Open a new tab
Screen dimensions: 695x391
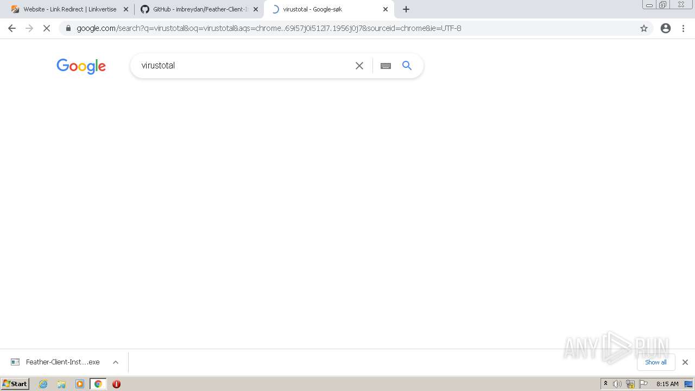point(406,9)
